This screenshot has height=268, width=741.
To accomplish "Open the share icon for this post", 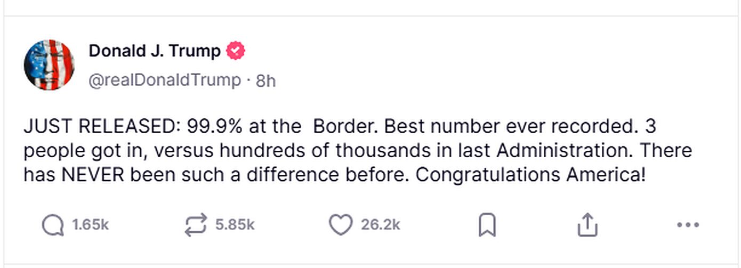I will (587, 225).
